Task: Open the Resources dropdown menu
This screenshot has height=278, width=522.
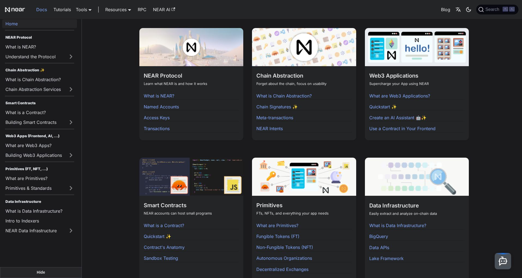Action: (x=118, y=10)
